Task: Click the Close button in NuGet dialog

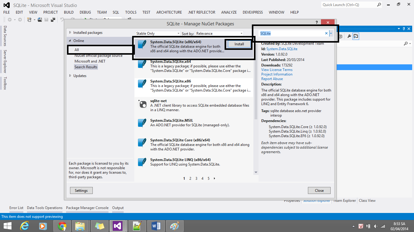Action: point(319,191)
